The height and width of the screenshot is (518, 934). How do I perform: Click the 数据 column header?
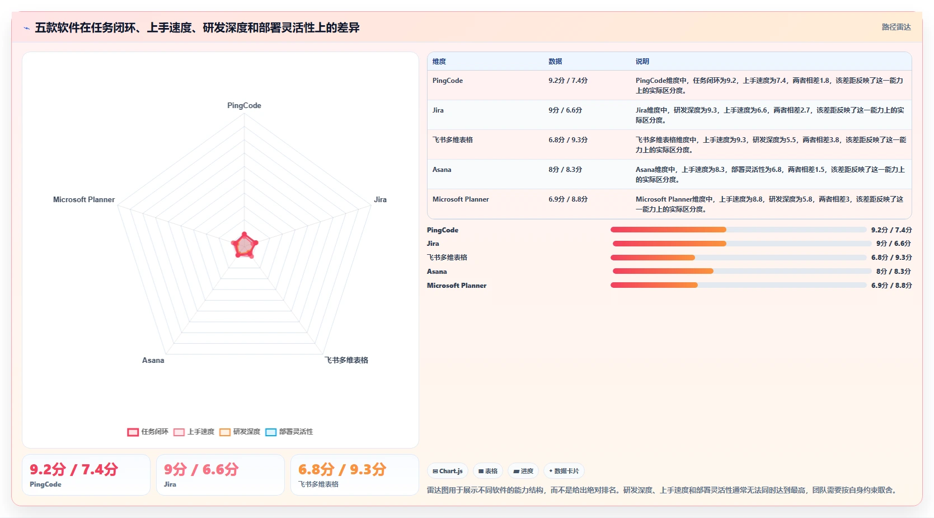(555, 62)
